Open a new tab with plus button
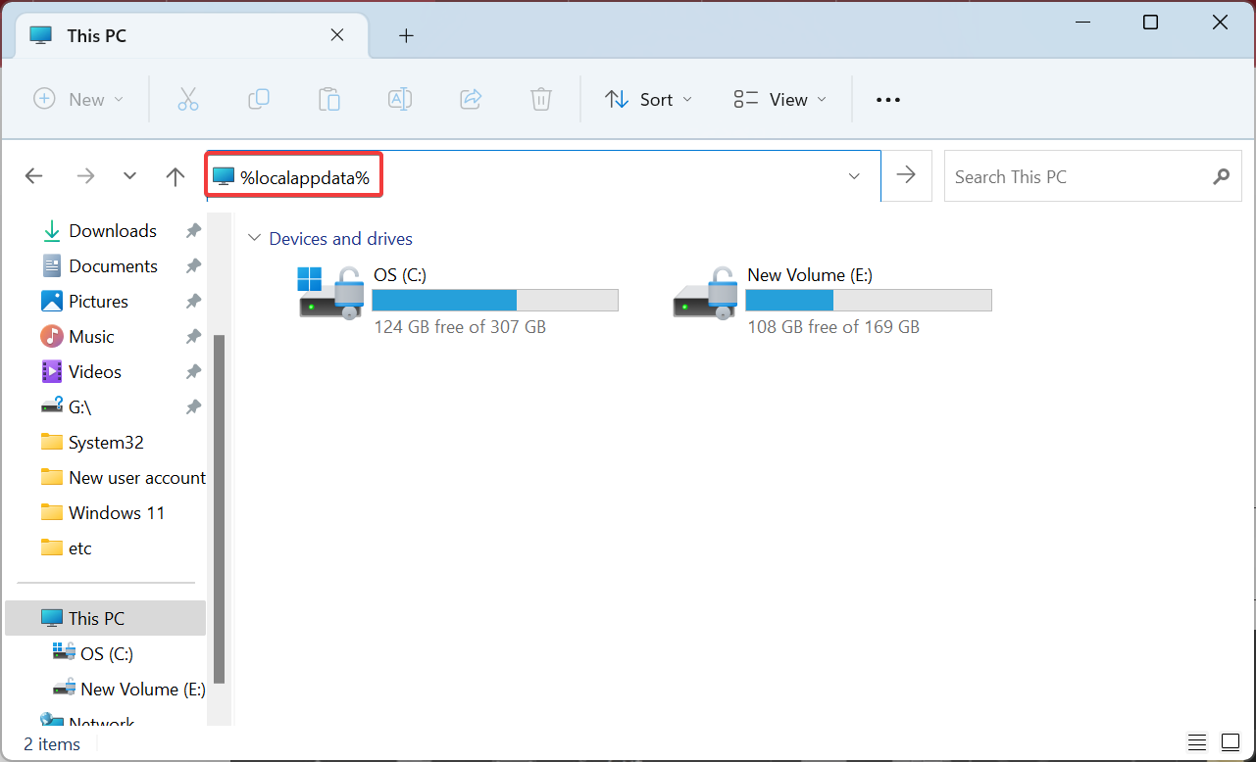Image resolution: width=1256 pixels, height=762 pixels. coord(406,36)
